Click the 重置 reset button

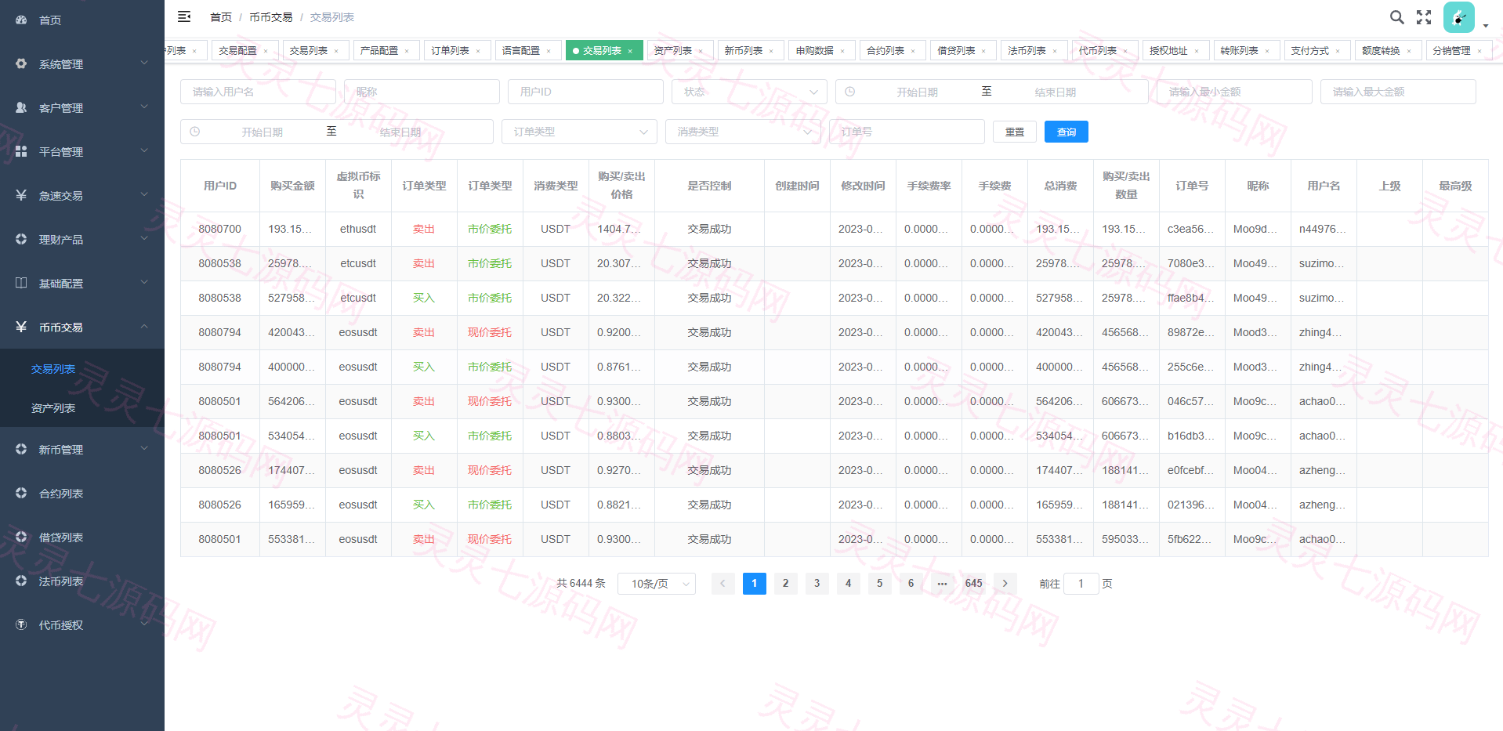(x=1015, y=132)
